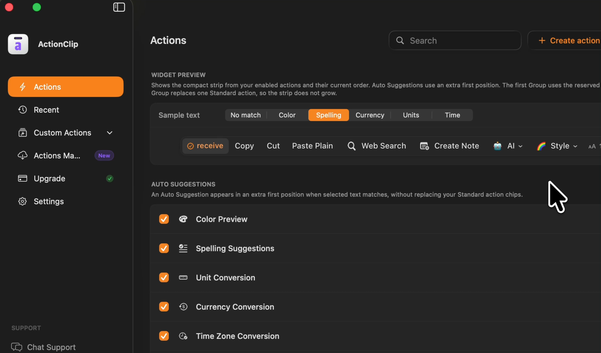Select the Color sample tab
This screenshot has width=601, height=353.
287,115
